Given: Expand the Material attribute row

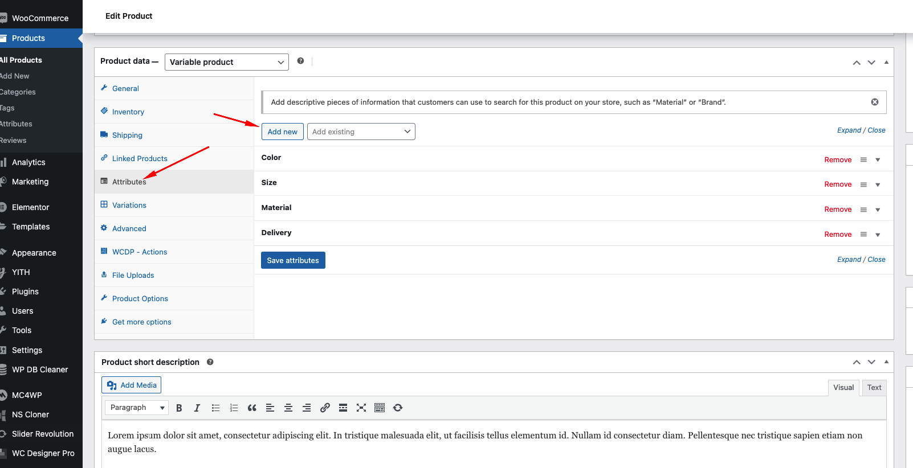Looking at the screenshot, I should tap(878, 210).
